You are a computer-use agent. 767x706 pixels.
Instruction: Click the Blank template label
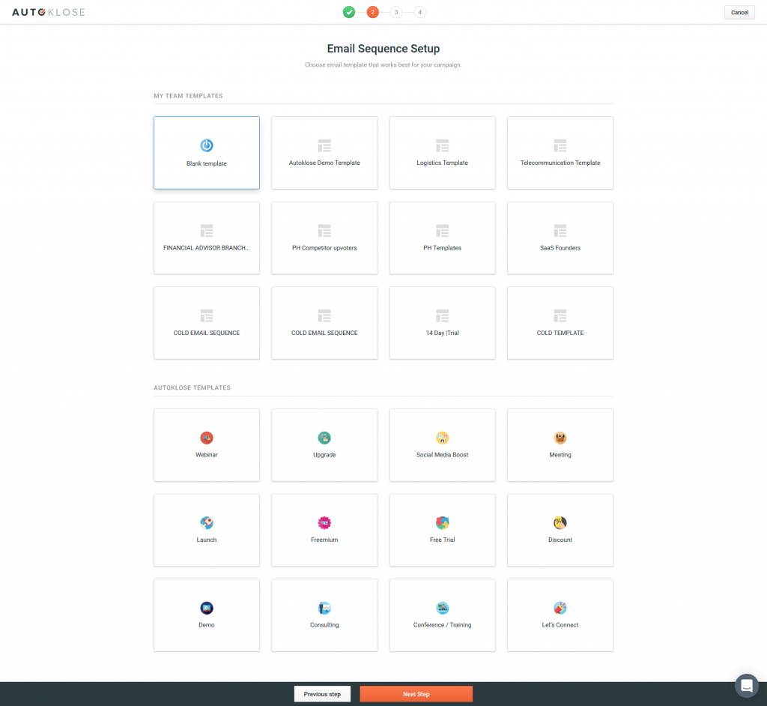coord(207,163)
